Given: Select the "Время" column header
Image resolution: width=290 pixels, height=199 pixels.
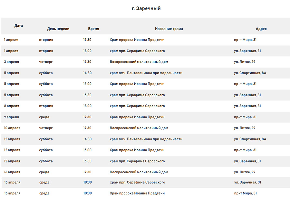Looking at the screenshot, I should [x=93, y=29].
